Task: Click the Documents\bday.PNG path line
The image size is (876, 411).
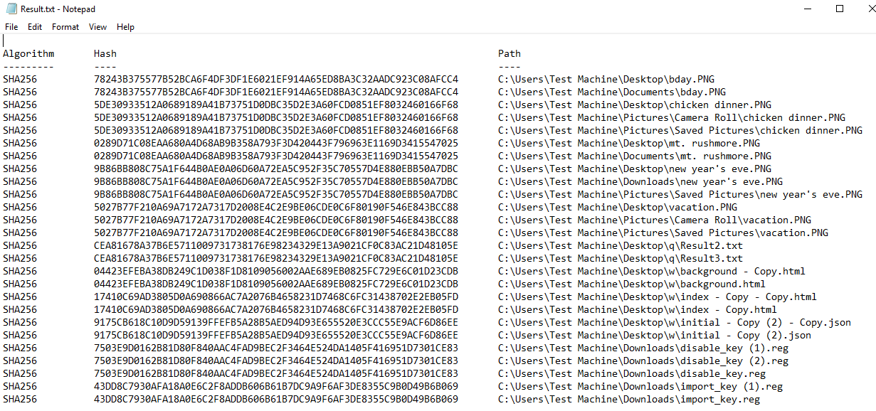Action: coord(612,92)
